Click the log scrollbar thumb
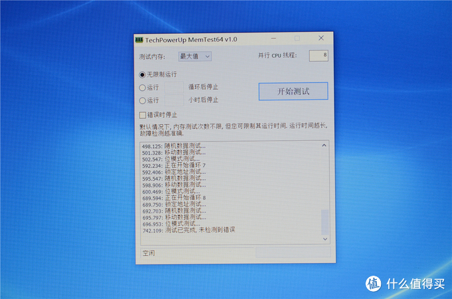Viewport: 452px width, 299px height. coord(324,222)
